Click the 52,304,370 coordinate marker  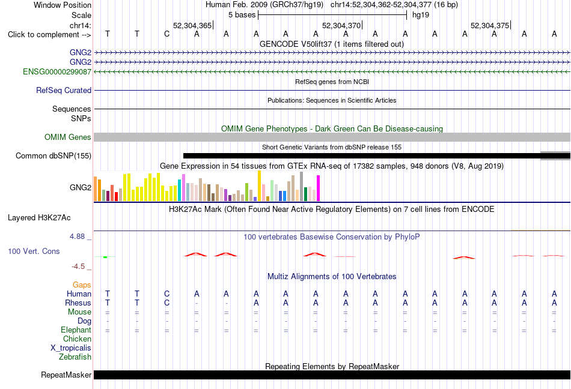341,25
